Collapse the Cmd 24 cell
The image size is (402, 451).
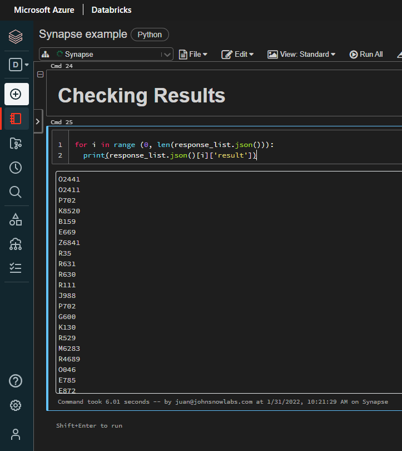(x=41, y=75)
